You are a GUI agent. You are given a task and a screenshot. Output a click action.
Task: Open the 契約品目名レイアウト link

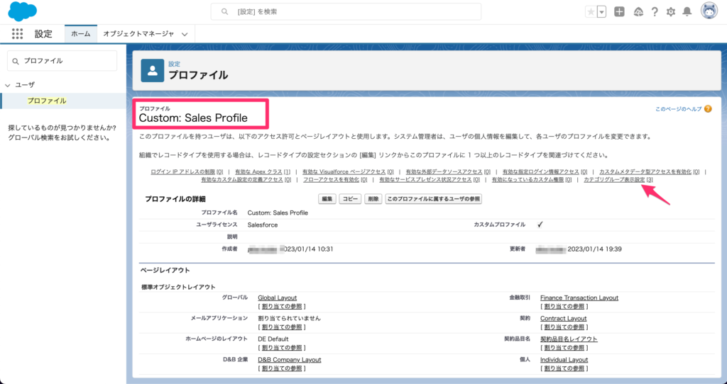point(569,339)
